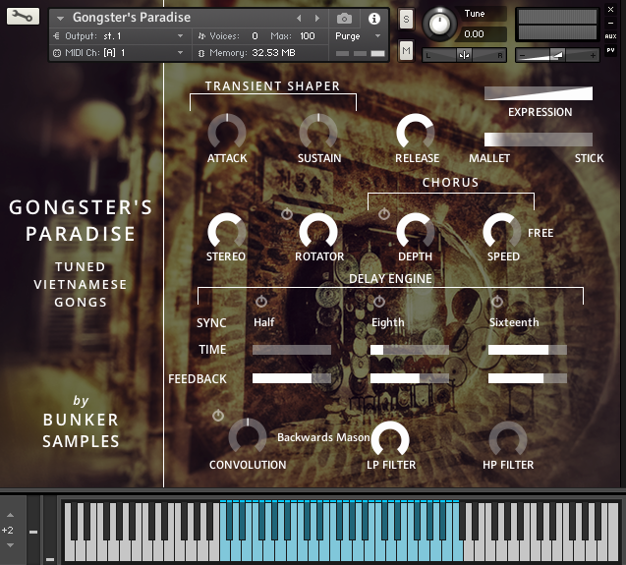Toggle the Rotator power button
The image size is (626, 565).
point(287,214)
